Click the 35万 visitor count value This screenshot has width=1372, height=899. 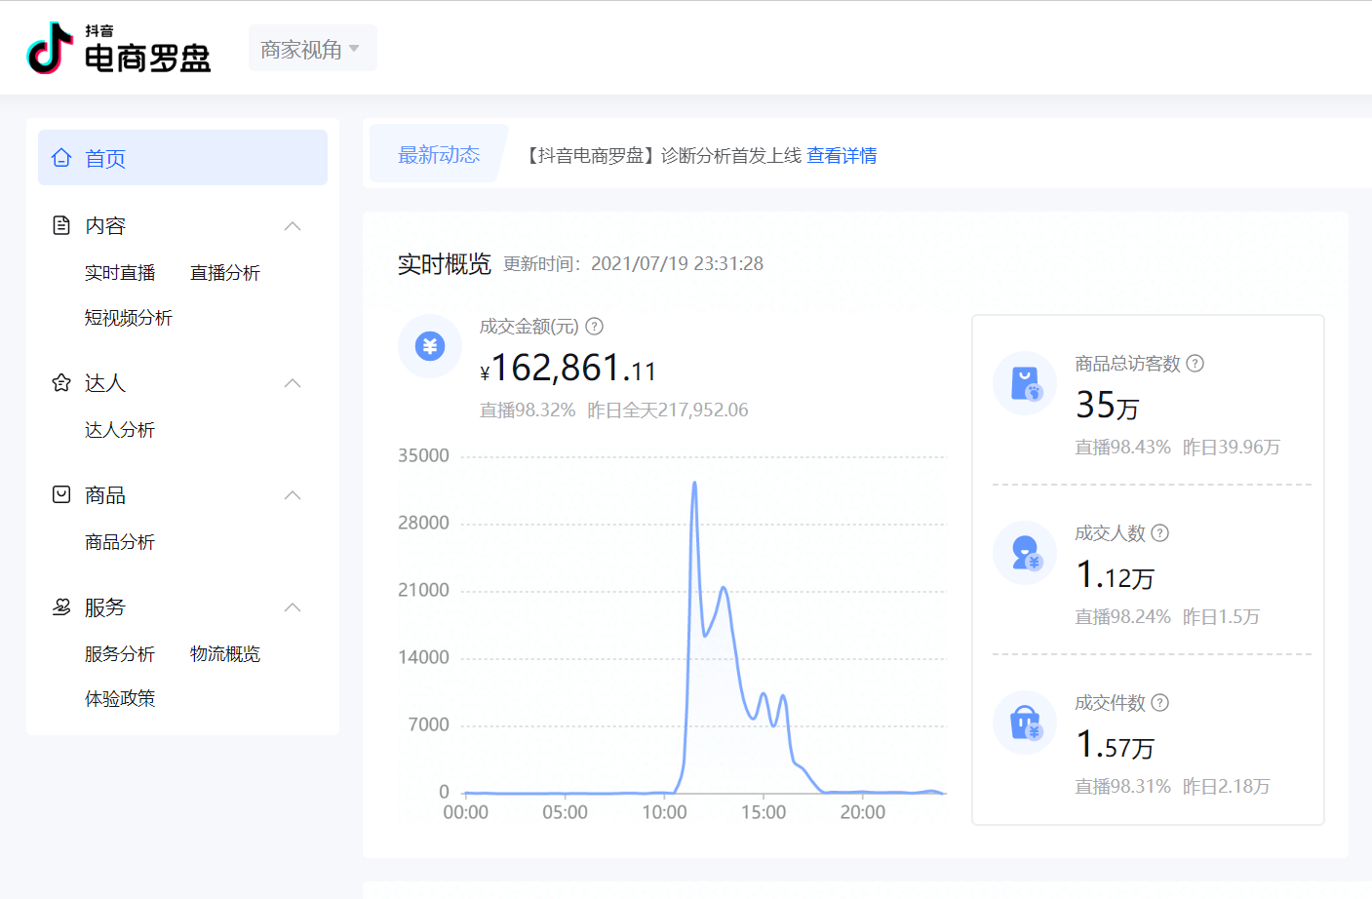click(x=1108, y=405)
